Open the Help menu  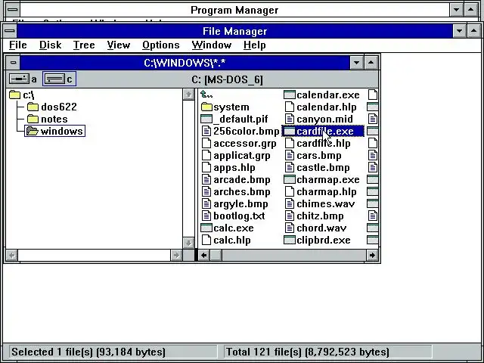(254, 45)
